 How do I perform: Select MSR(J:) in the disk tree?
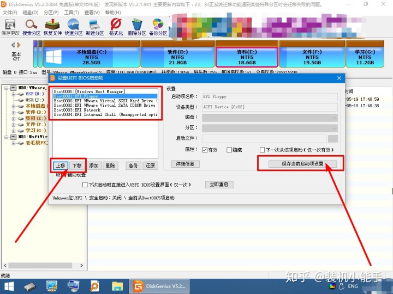click(34, 100)
